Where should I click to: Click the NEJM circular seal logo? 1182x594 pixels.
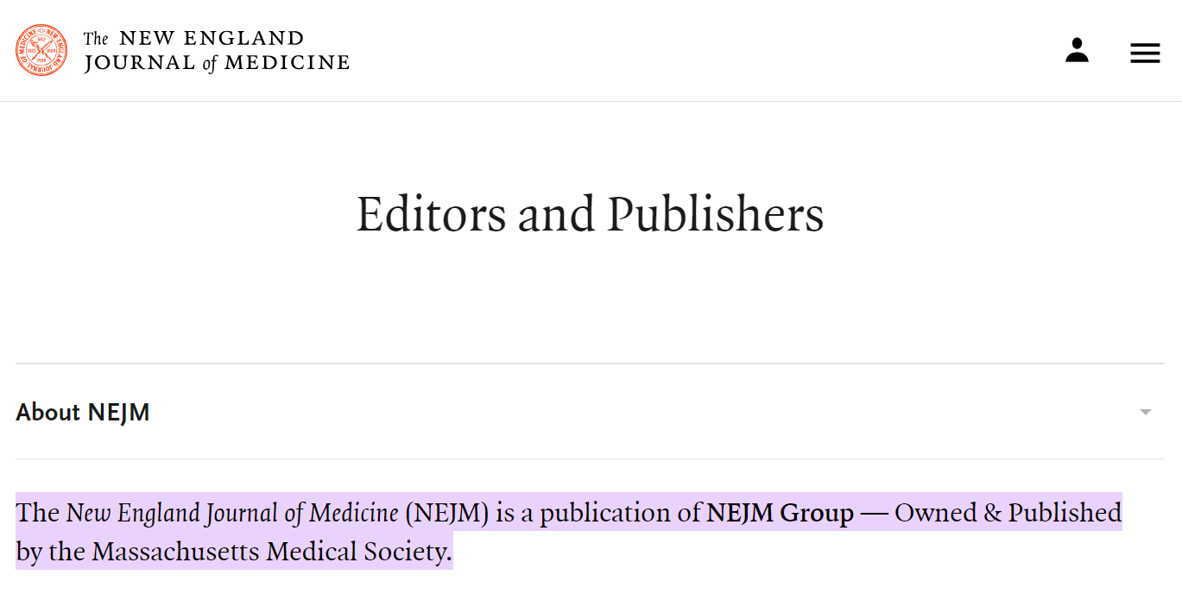[x=41, y=50]
